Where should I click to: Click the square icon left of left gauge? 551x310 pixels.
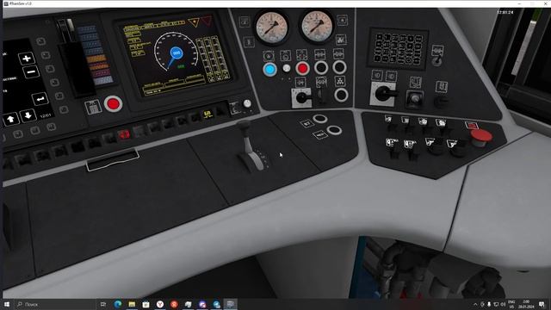tap(245, 22)
